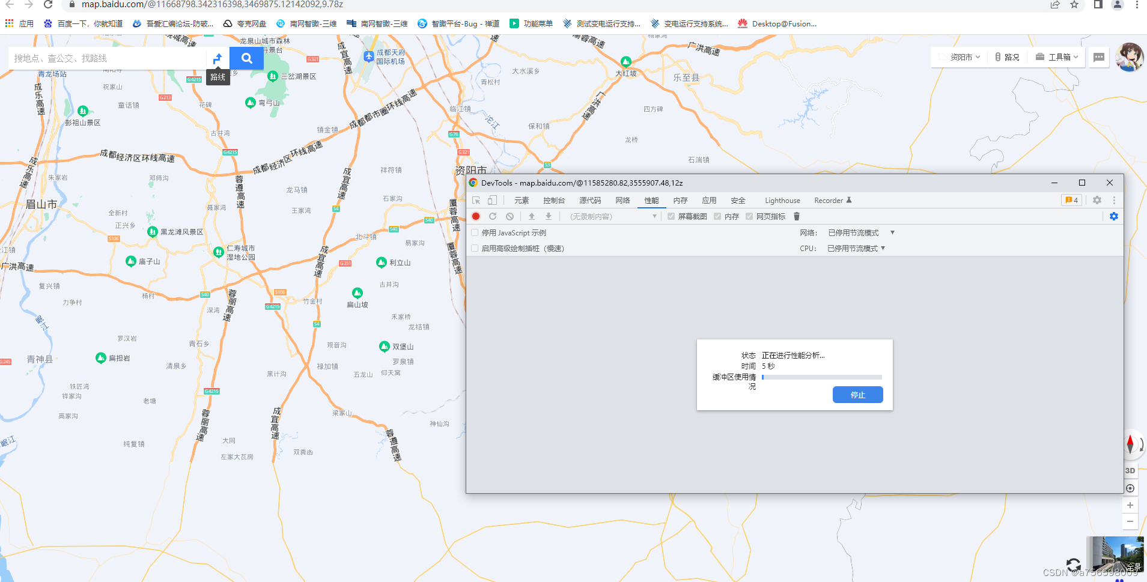Viewport: 1147px width, 582px height.
Task: Open the Desktop@Fusion bookmark
Action: (x=777, y=23)
